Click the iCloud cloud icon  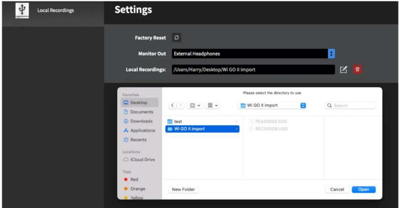pos(126,160)
